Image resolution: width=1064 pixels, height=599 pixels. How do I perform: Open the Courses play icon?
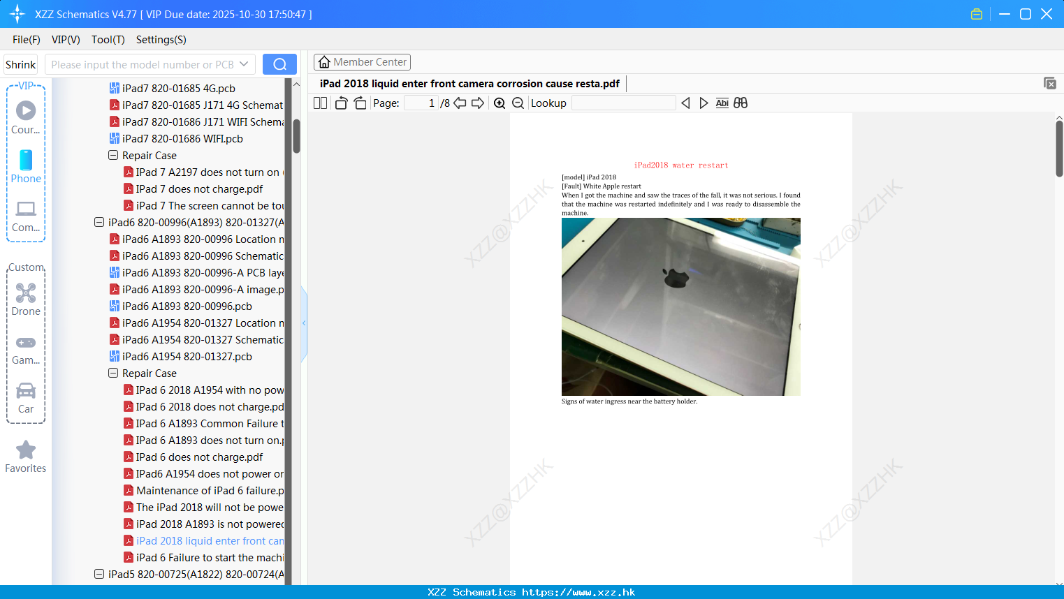[26, 110]
